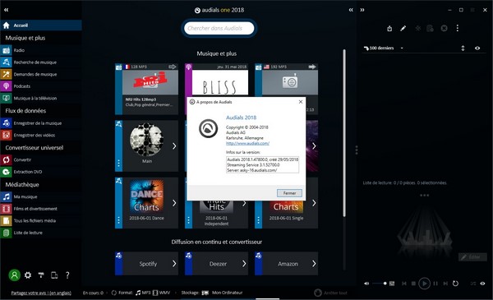Click the Chercher dans Audials search field
The height and width of the screenshot is (300, 493).
pyautogui.click(x=219, y=28)
